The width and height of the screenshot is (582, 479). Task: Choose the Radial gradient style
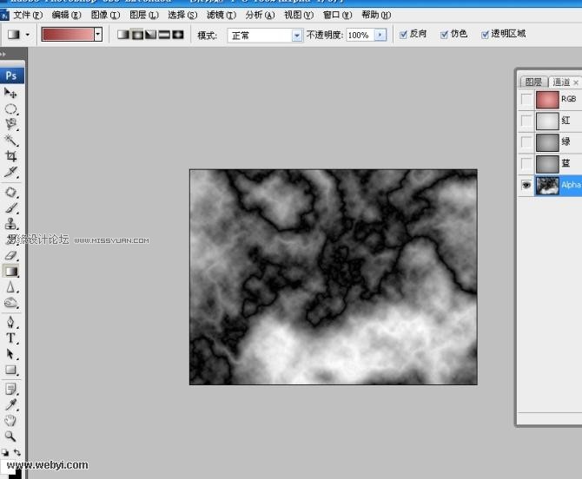137,35
